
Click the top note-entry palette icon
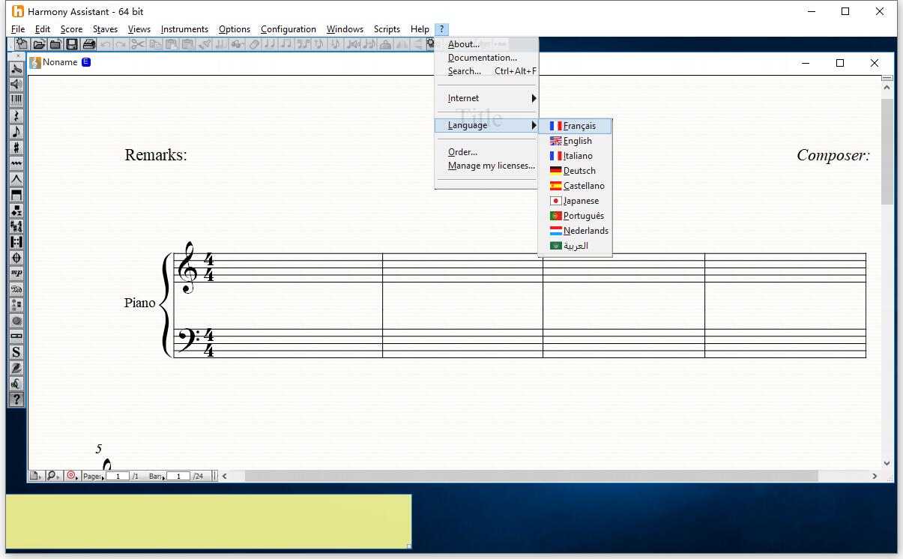coord(16,68)
